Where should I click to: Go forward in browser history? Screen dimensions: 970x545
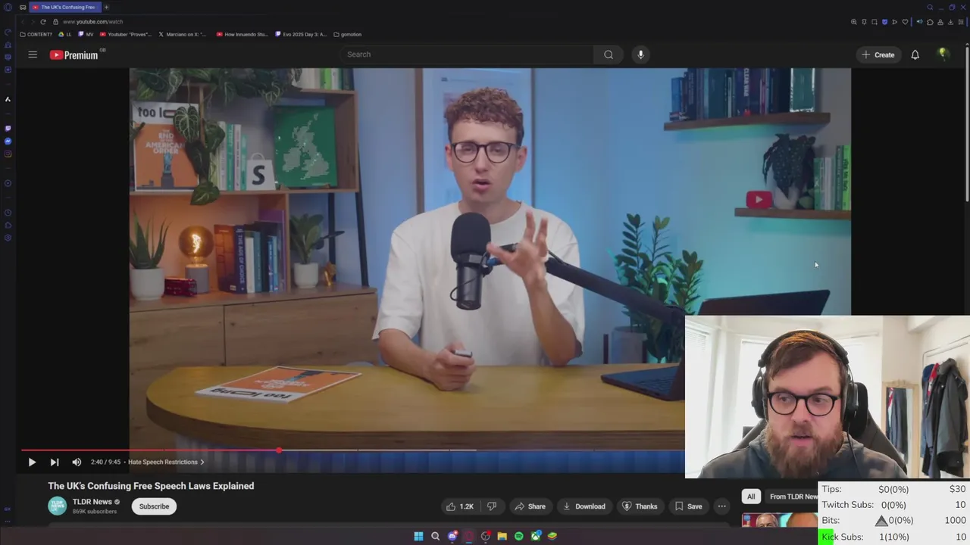(x=33, y=22)
